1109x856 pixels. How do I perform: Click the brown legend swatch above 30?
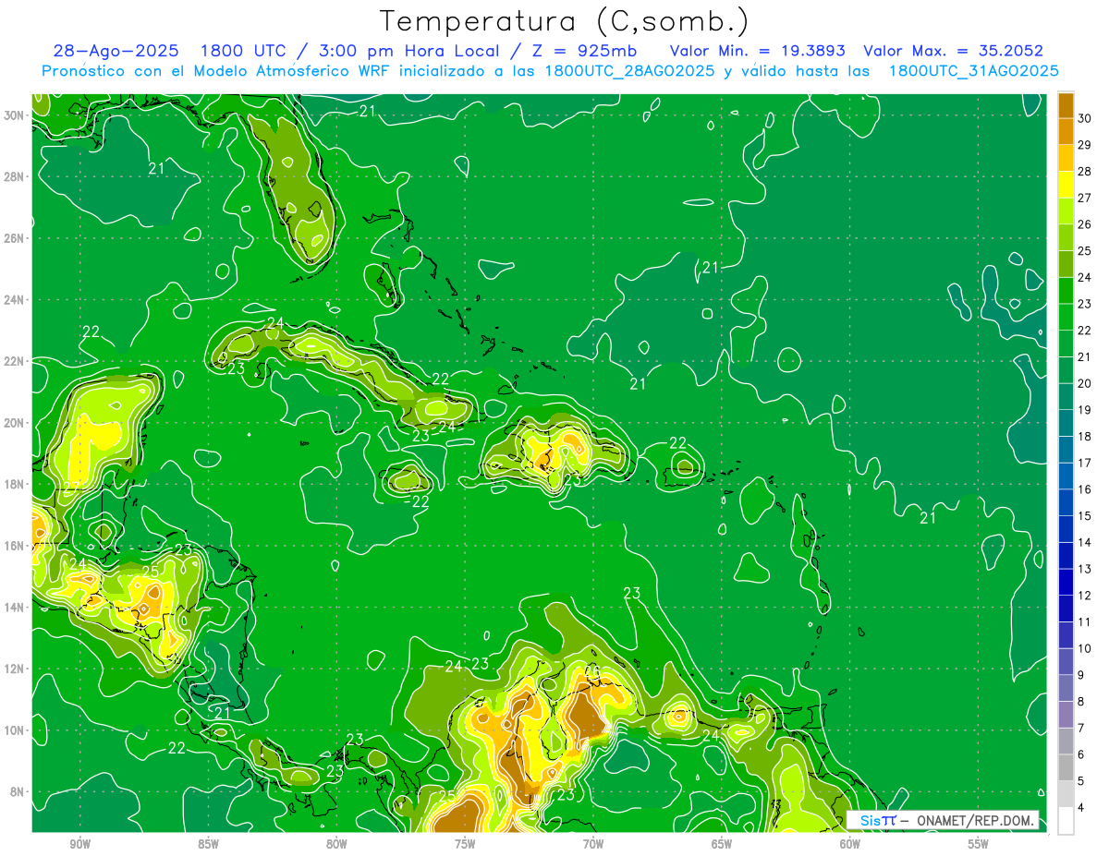1066,104
